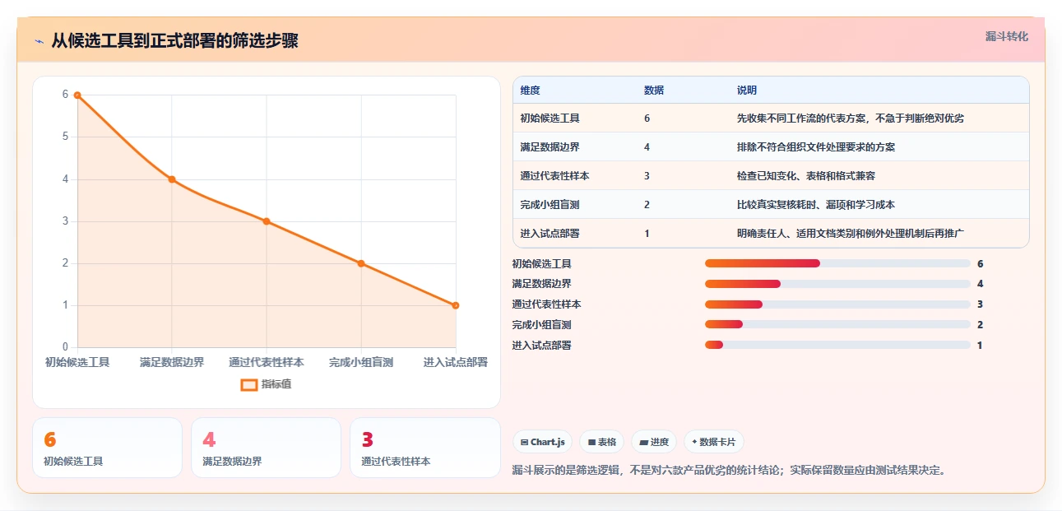Click the 初始候选工具 x-axis label in chart
The height and width of the screenshot is (511, 1062).
point(77,362)
